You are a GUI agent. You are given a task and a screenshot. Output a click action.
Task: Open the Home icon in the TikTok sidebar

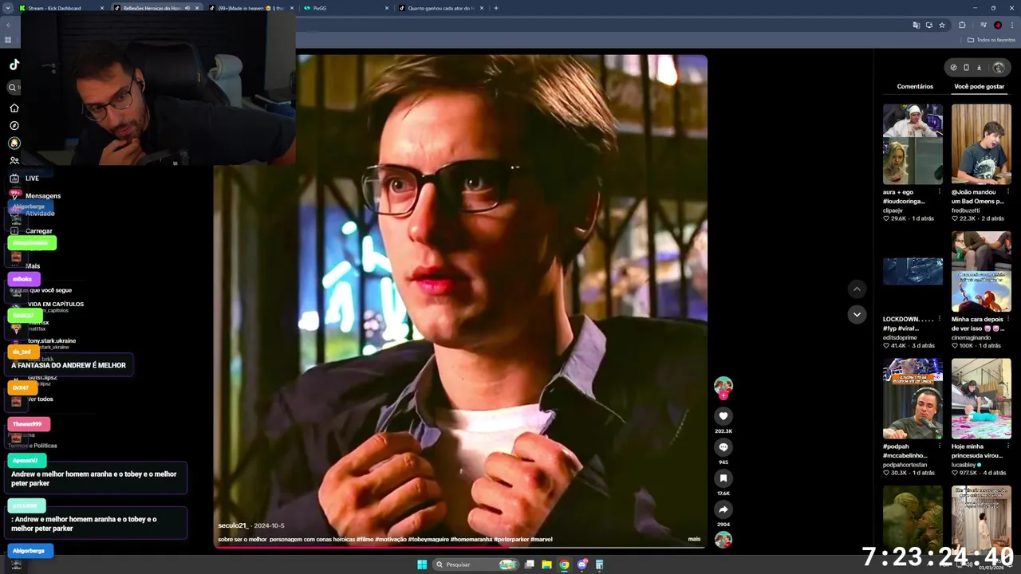tap(14, 108)
